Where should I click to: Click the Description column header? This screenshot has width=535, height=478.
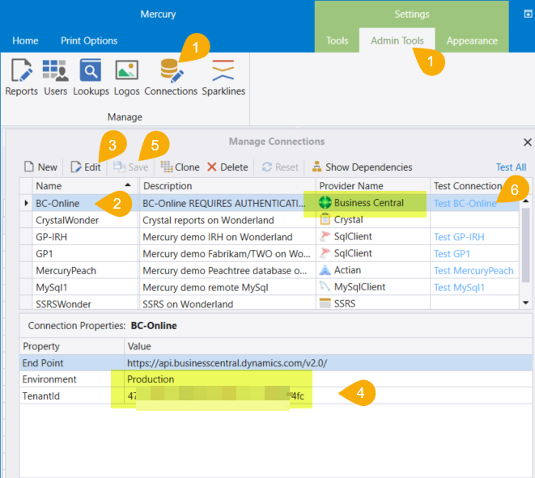tap(227, 186)
